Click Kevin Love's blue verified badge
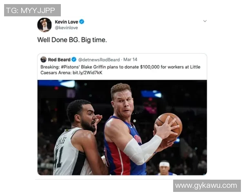The width and height of the screenshot is (245, 196). coord(82,22)
